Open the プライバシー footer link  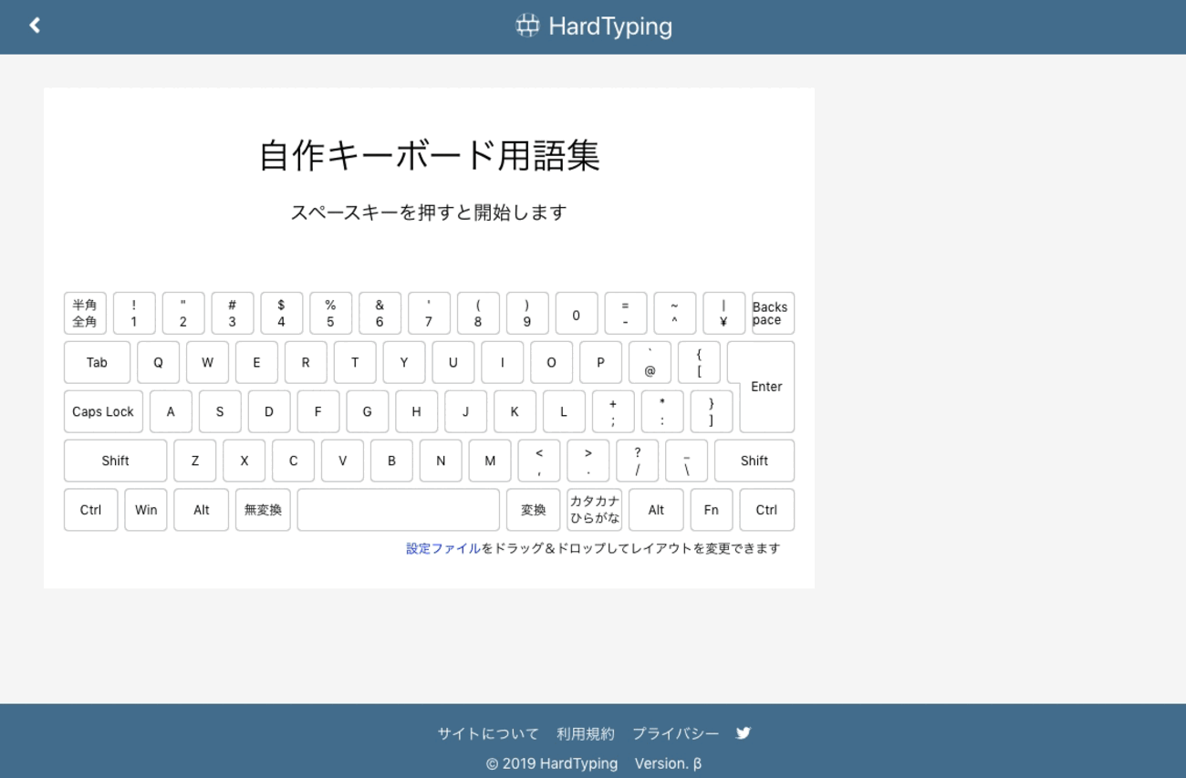[x=675, y=733]
